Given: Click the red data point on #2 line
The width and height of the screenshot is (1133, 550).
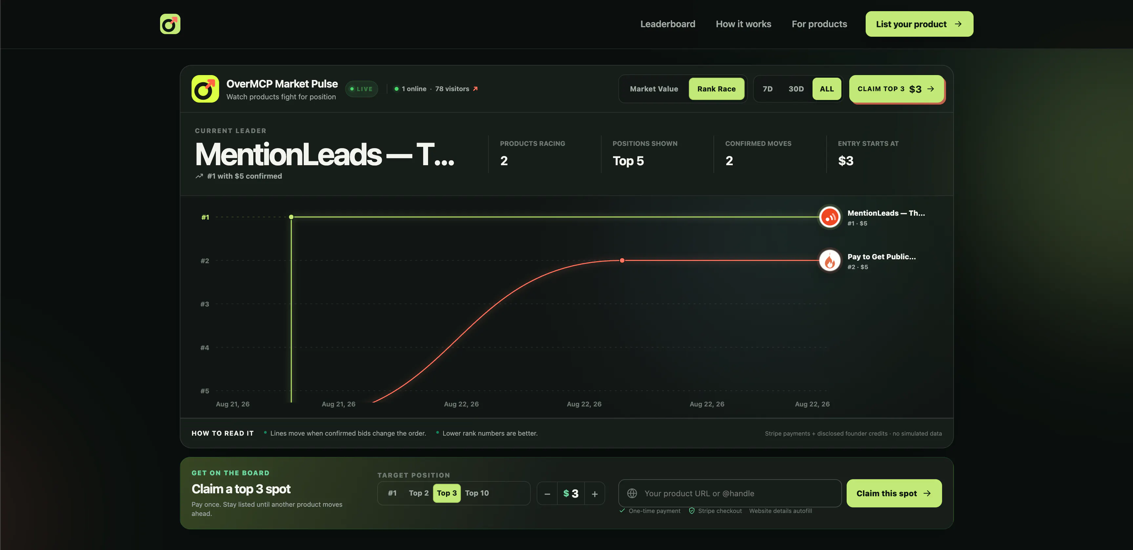Looking at the screenshot, I should point(622,261).
